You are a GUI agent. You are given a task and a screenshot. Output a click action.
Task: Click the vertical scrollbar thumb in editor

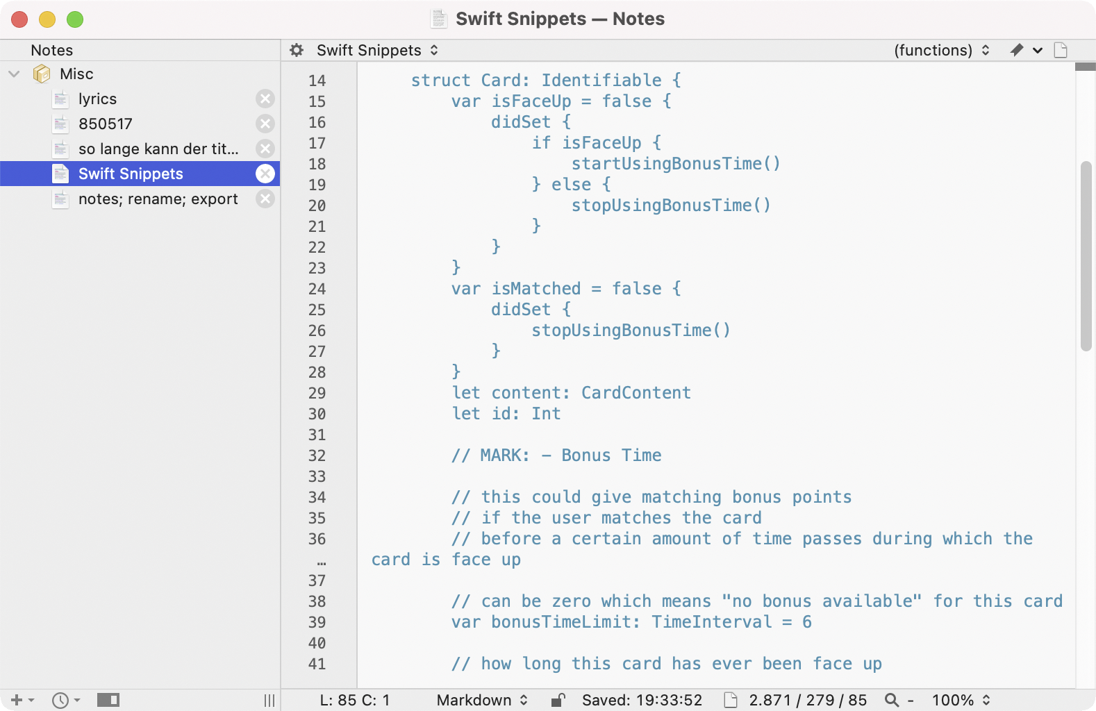coord(1086,256)
